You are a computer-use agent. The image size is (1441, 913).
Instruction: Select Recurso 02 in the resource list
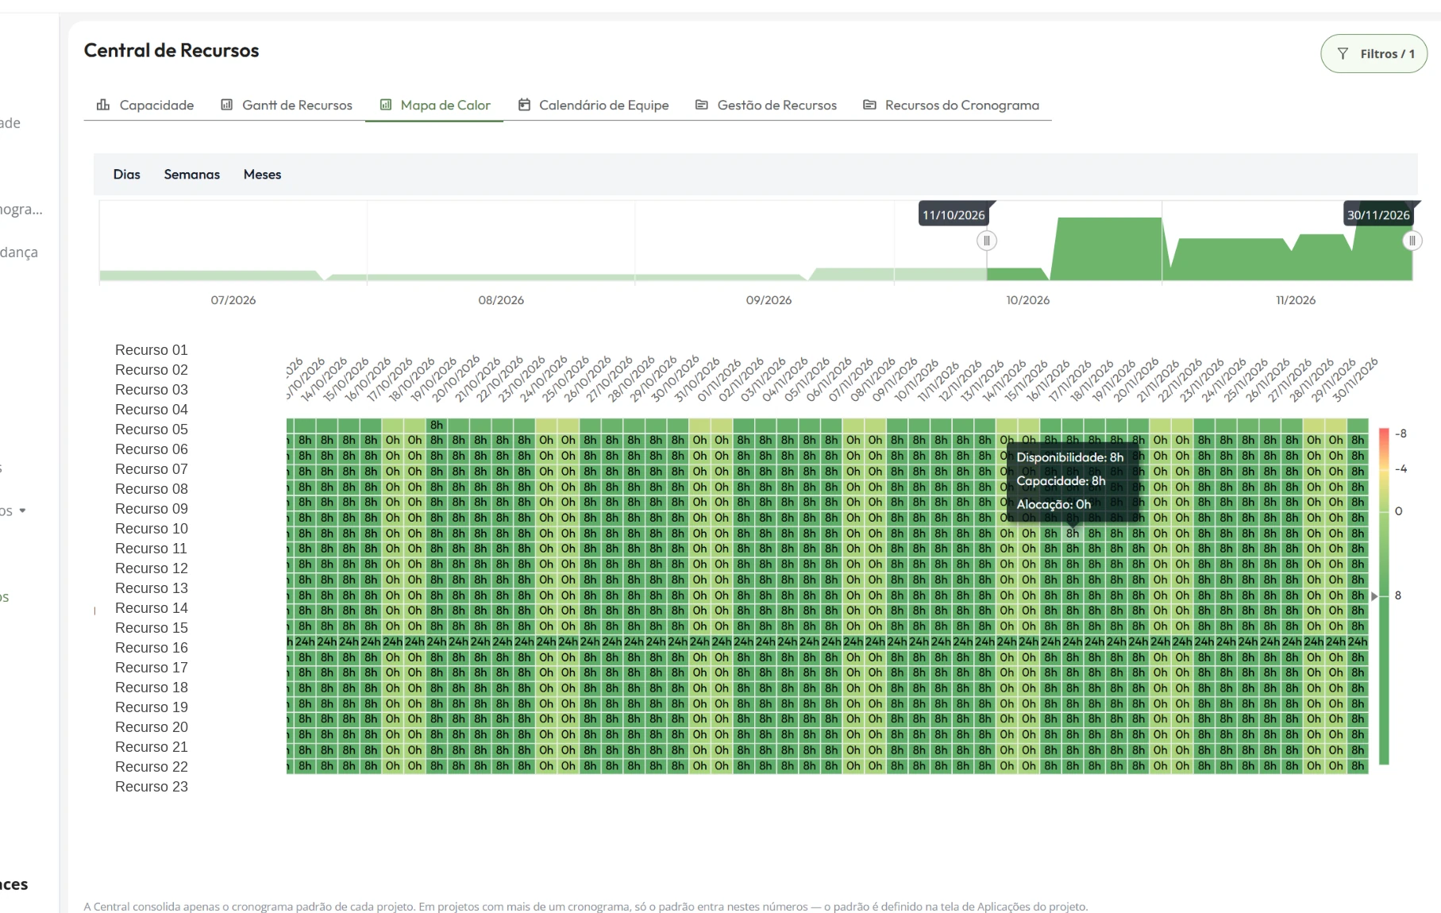152,370
